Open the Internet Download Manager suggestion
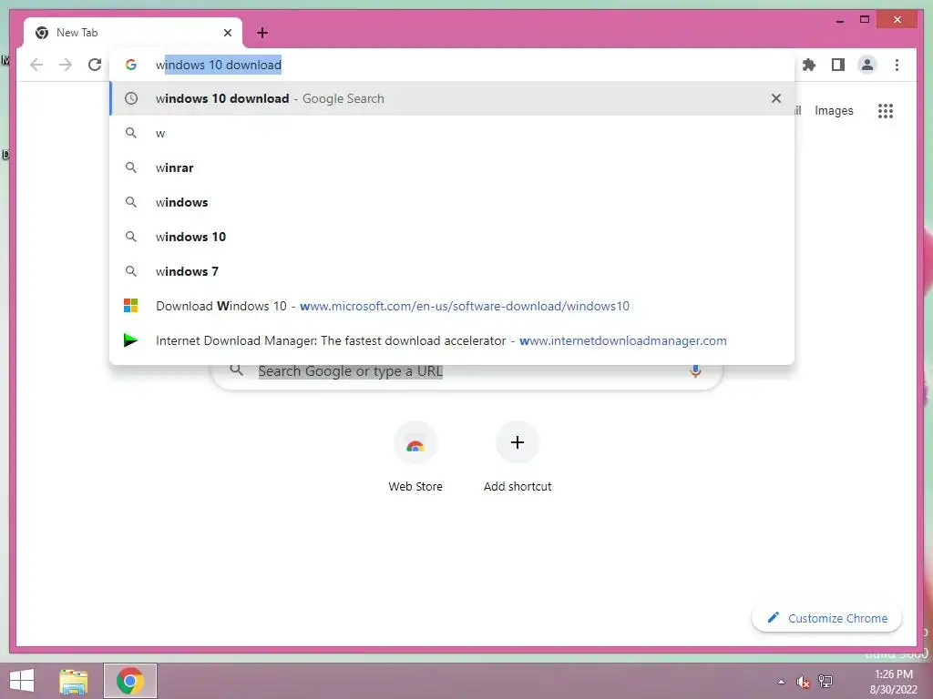 click(452, 340)
